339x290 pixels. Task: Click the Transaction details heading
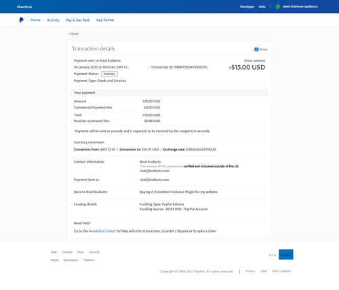[94, 49]
